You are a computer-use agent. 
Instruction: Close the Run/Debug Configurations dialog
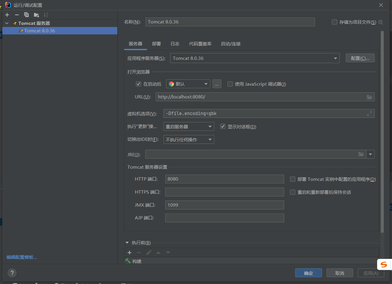381,5
